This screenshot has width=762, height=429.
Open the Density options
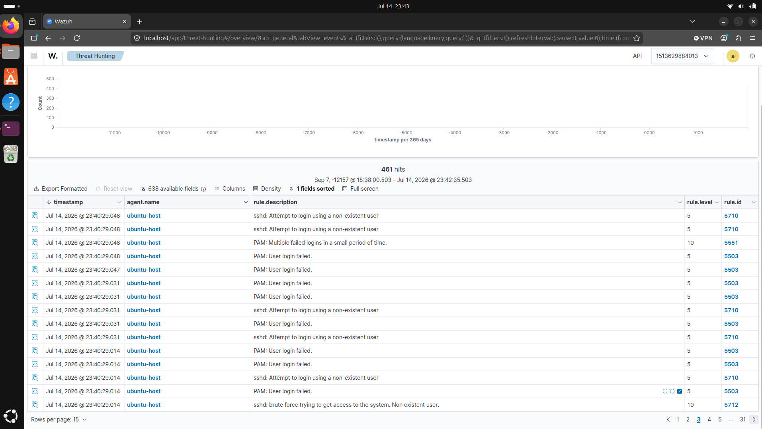[267, 189]
